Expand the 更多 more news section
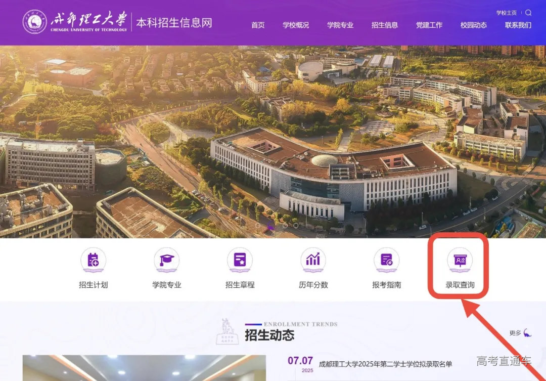 pyautogui.click(x=515, y=333)
